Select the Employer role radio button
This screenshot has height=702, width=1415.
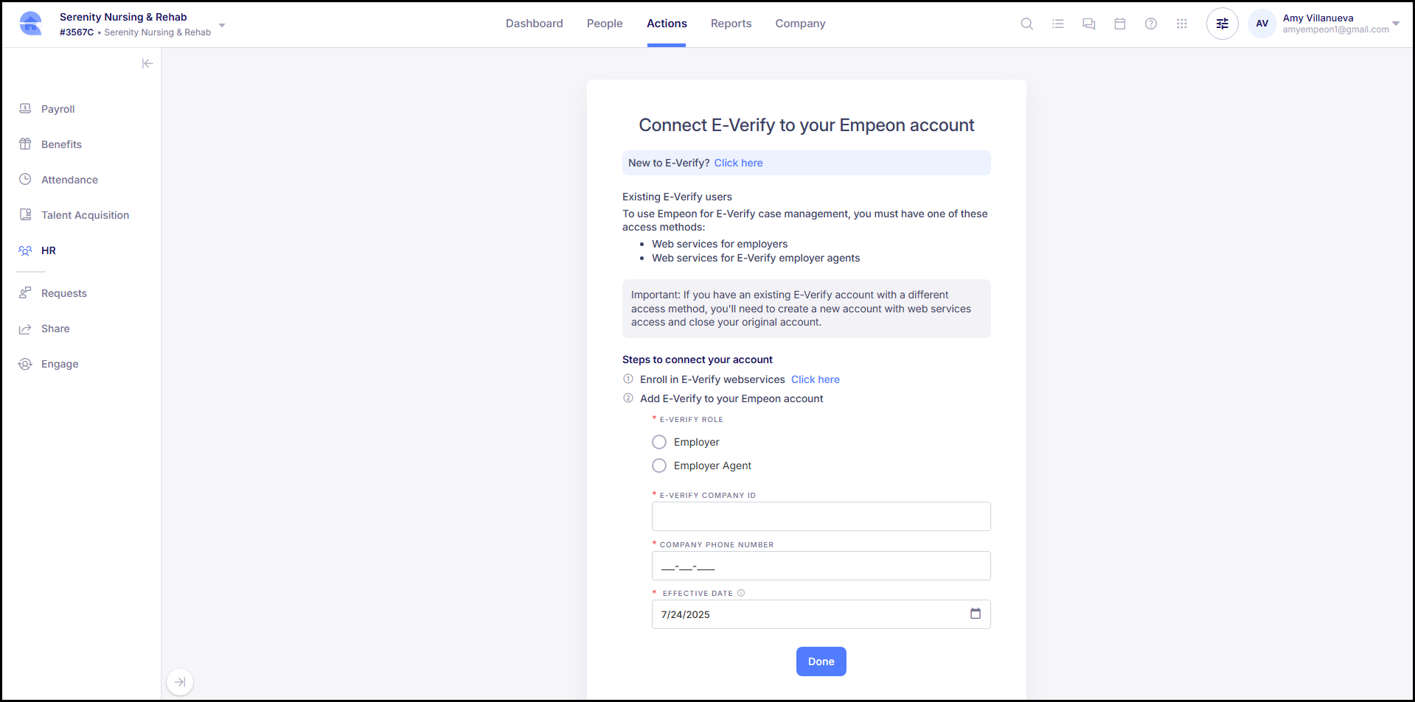658,441
